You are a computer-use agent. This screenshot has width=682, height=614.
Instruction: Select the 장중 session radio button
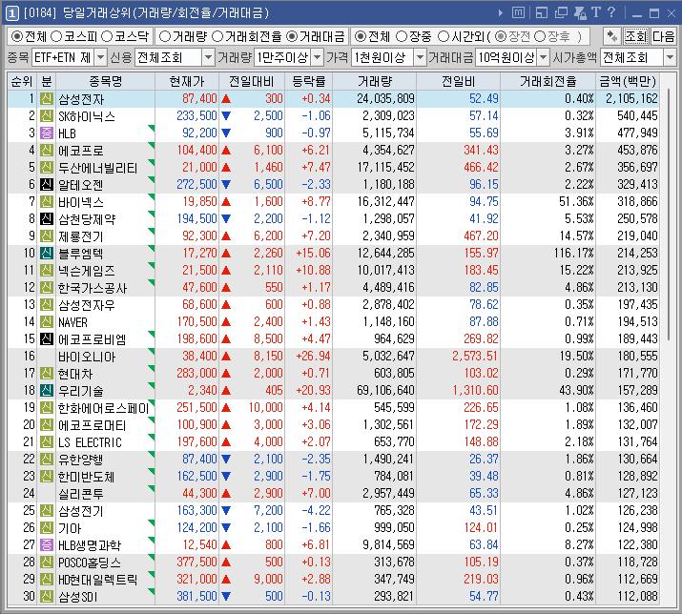(x=402, y=36)
